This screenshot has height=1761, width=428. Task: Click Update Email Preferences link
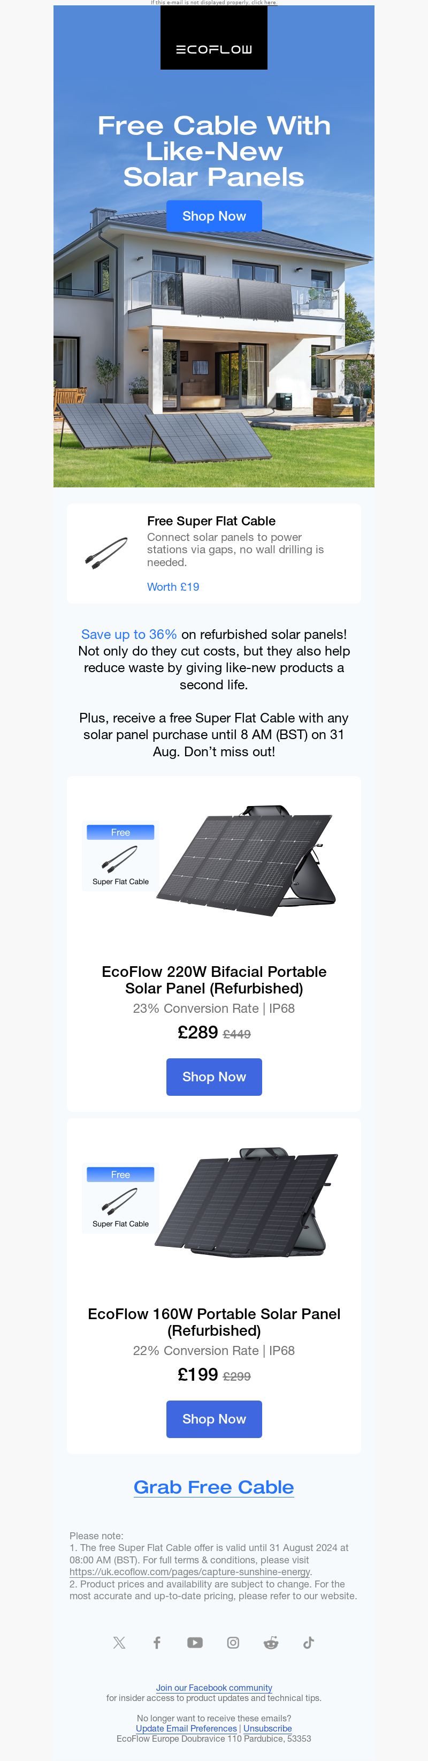186,1728
